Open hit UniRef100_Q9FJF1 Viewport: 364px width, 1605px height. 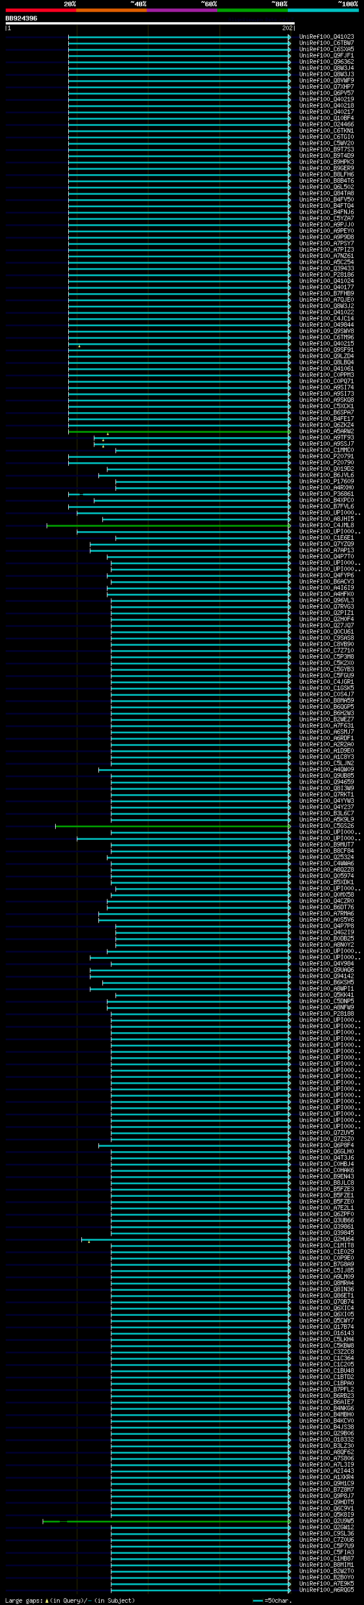pos(326,56)
